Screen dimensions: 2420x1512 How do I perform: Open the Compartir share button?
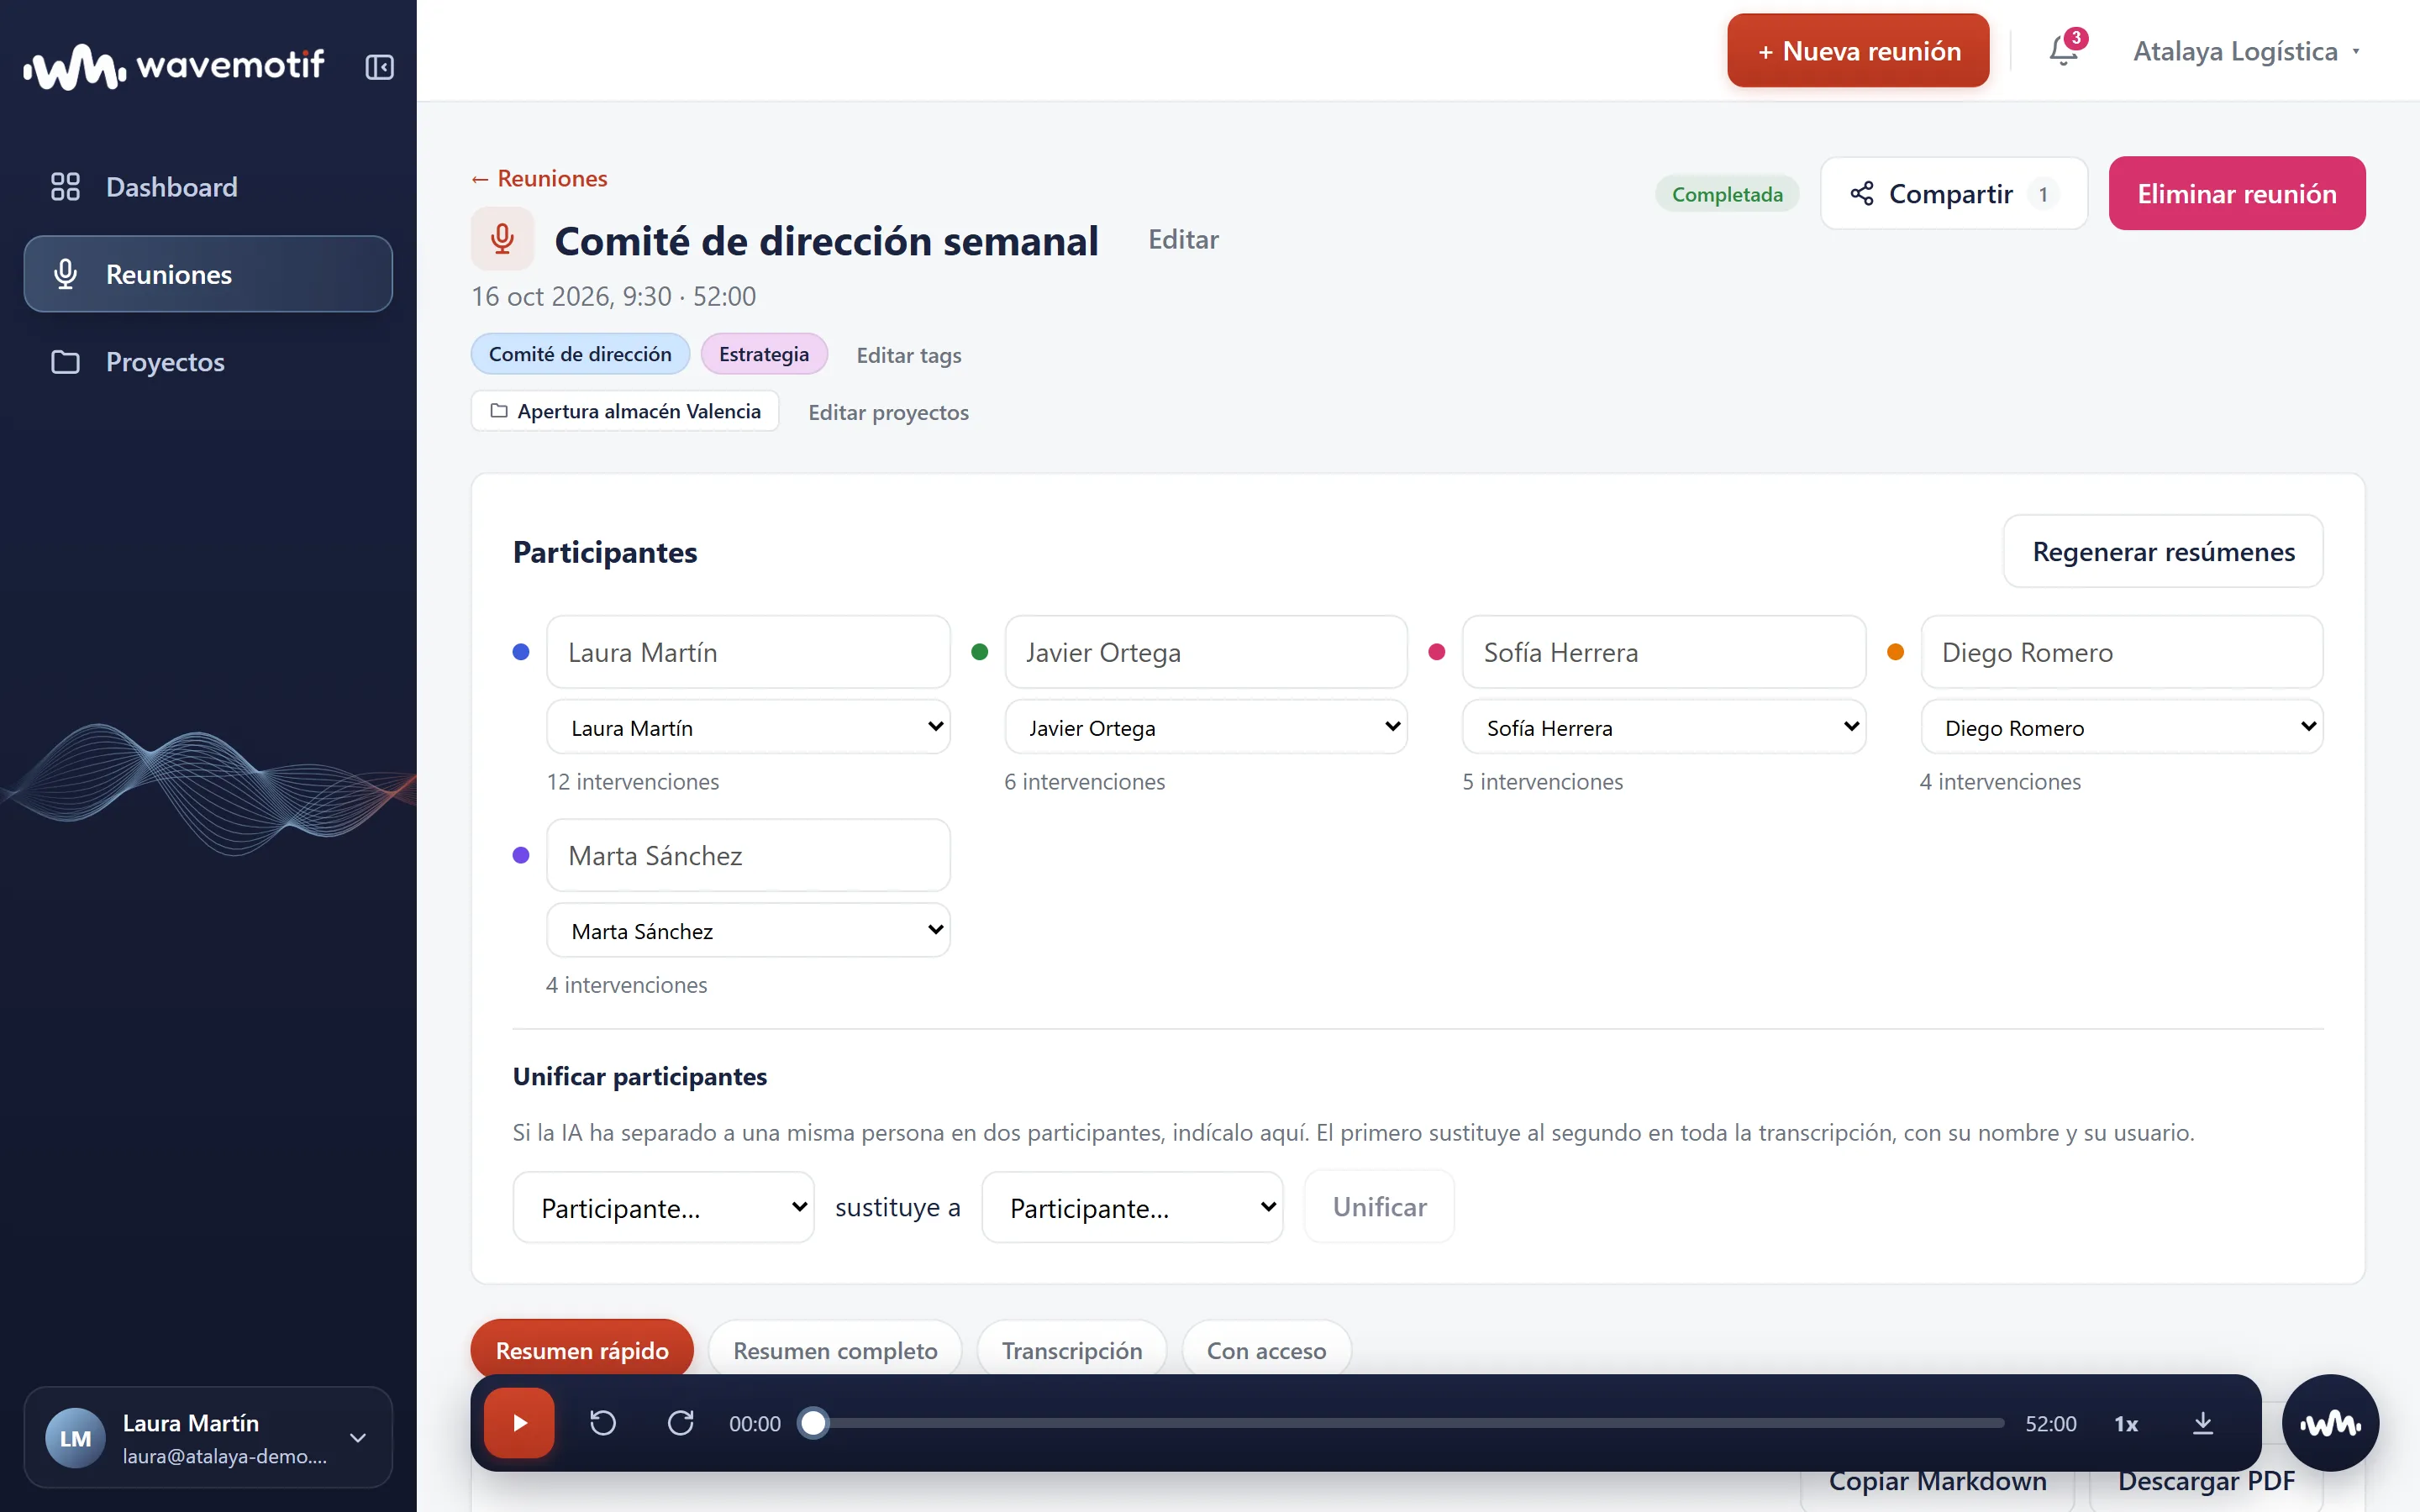pos(1954,193)
